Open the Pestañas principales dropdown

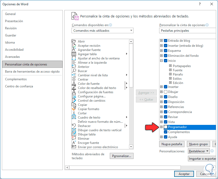(188, 30)
